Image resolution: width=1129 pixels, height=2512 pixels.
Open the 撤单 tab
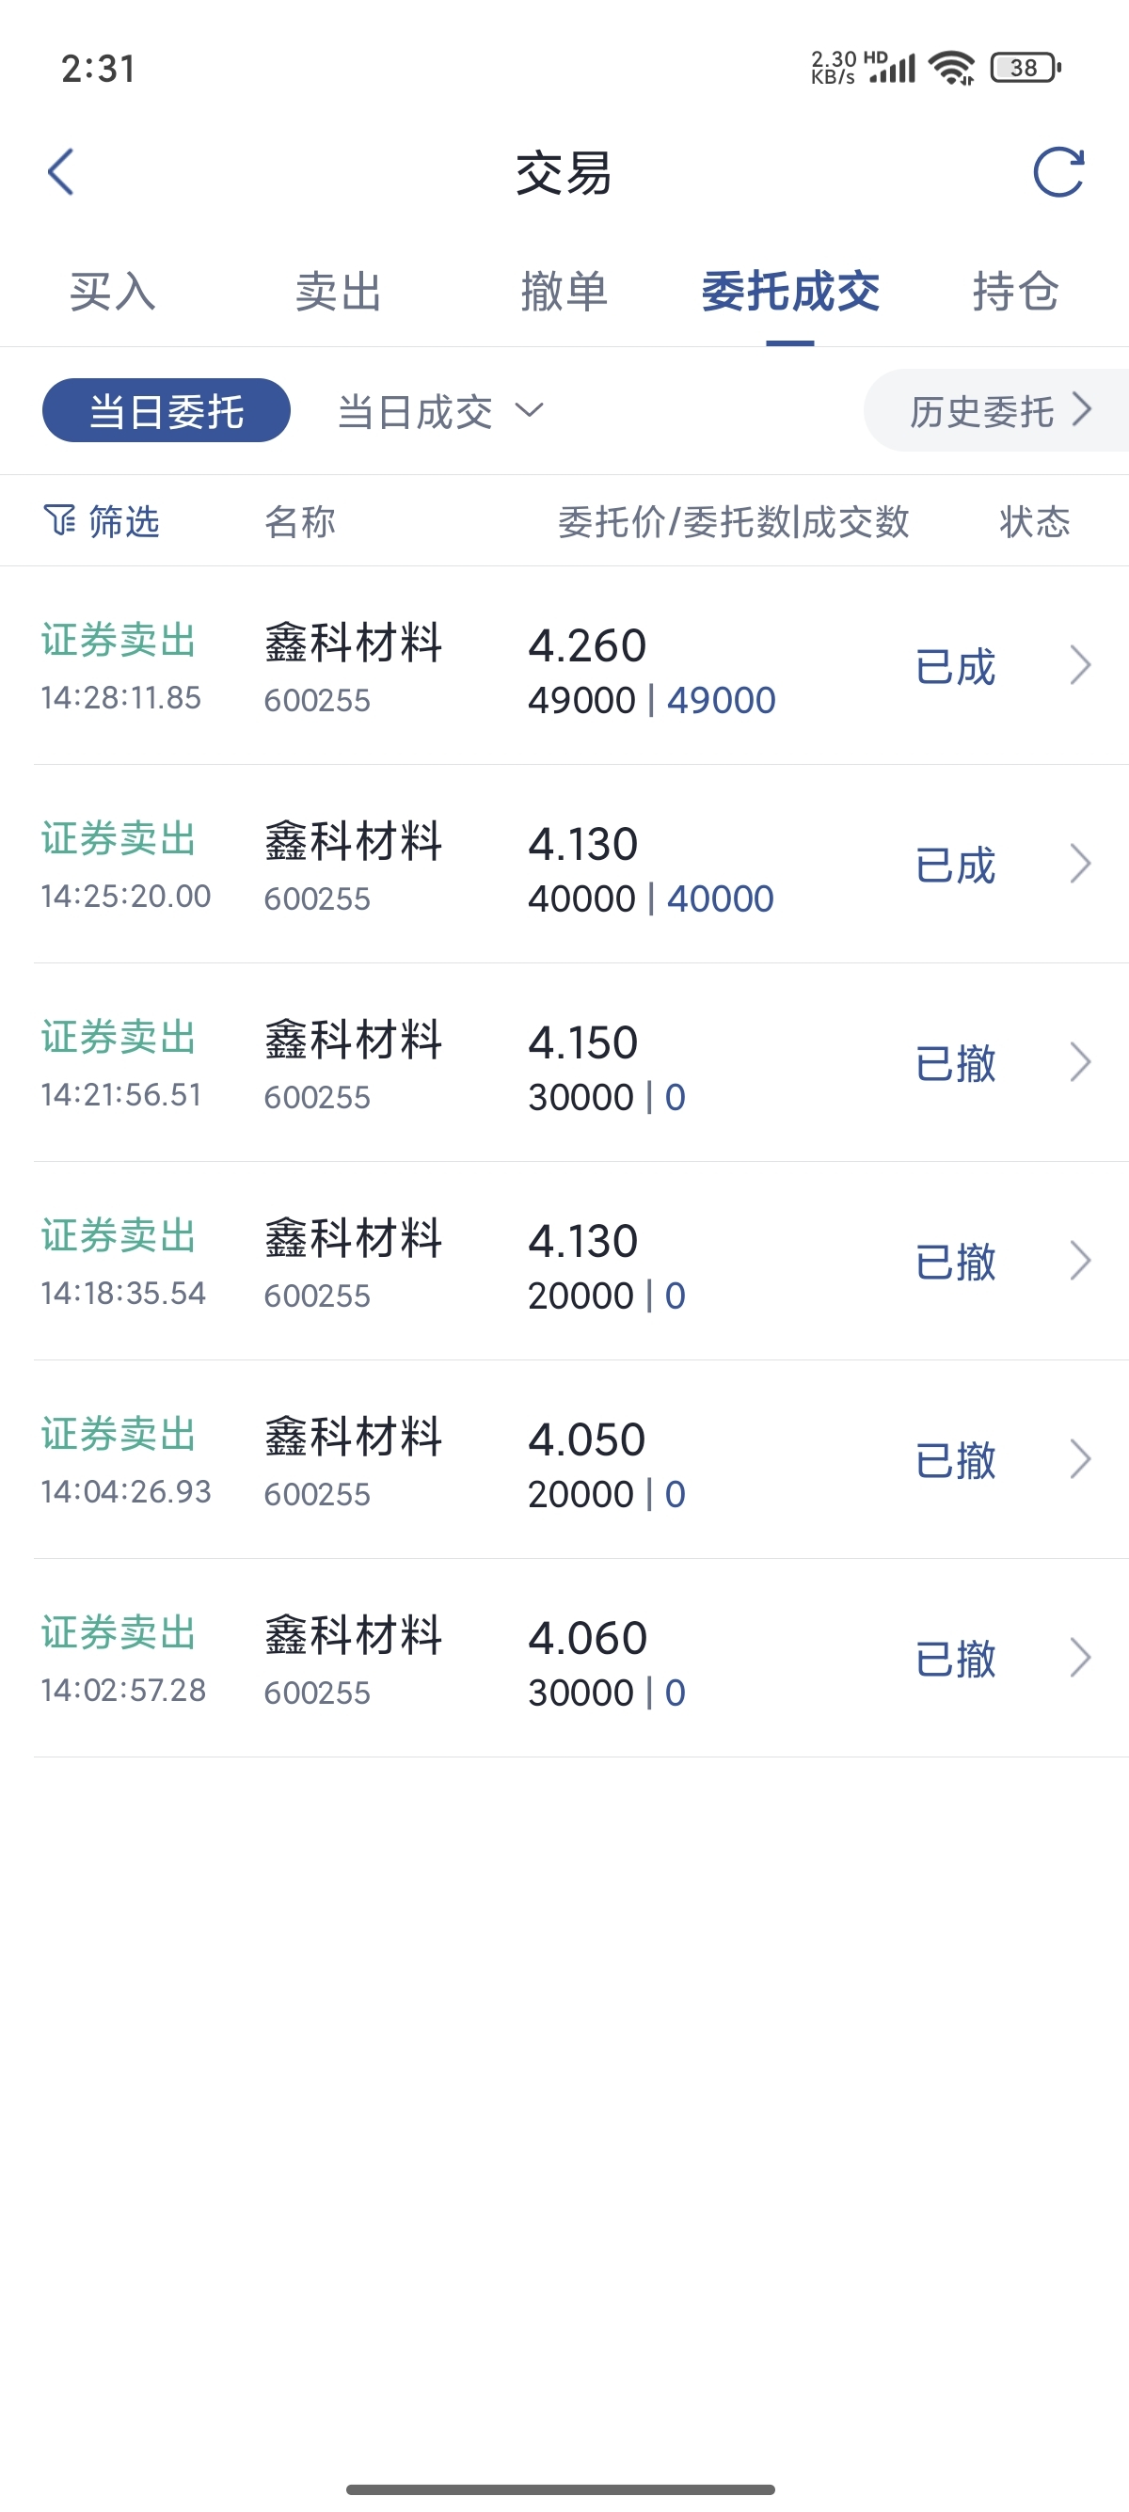pyautogui.click(x=564, y=292)
